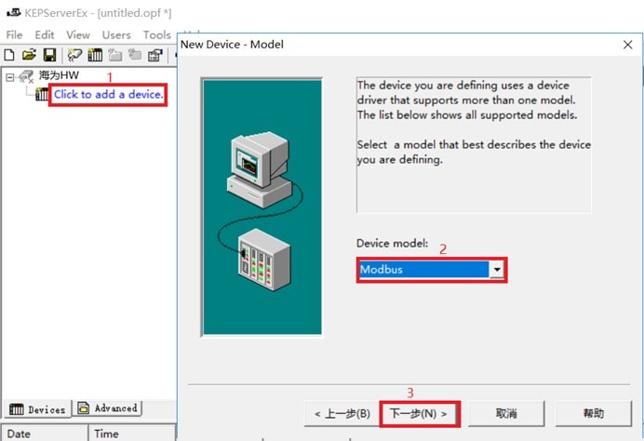Open the View menu
Viewport: 644px width, 441px height.
78,35
